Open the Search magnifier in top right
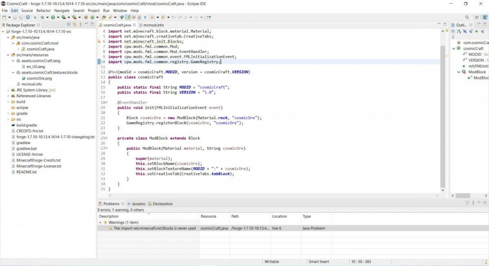489x266 pixels. tap(467, 18)
